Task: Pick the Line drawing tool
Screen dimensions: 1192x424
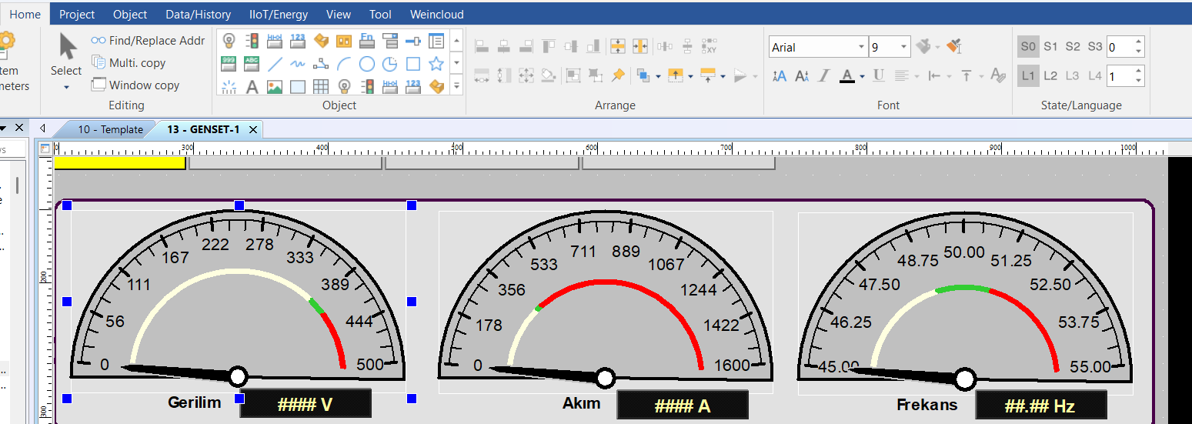Action: point(275,64)
